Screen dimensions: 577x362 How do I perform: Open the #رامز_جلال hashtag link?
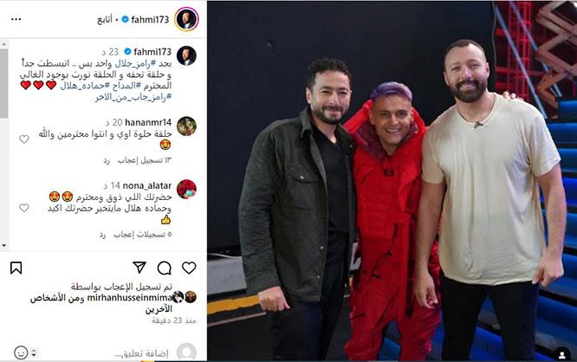(x=138, y=63)
